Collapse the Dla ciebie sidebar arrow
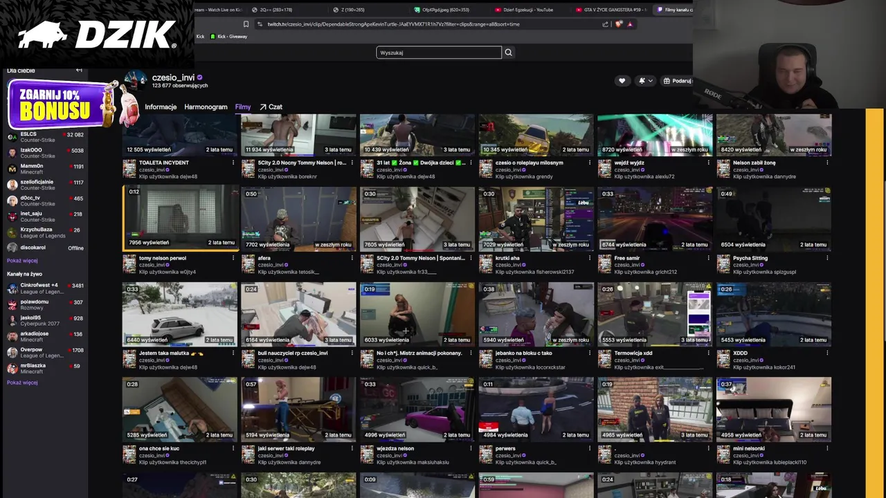 pyautogui.click(x=79, y=70)
